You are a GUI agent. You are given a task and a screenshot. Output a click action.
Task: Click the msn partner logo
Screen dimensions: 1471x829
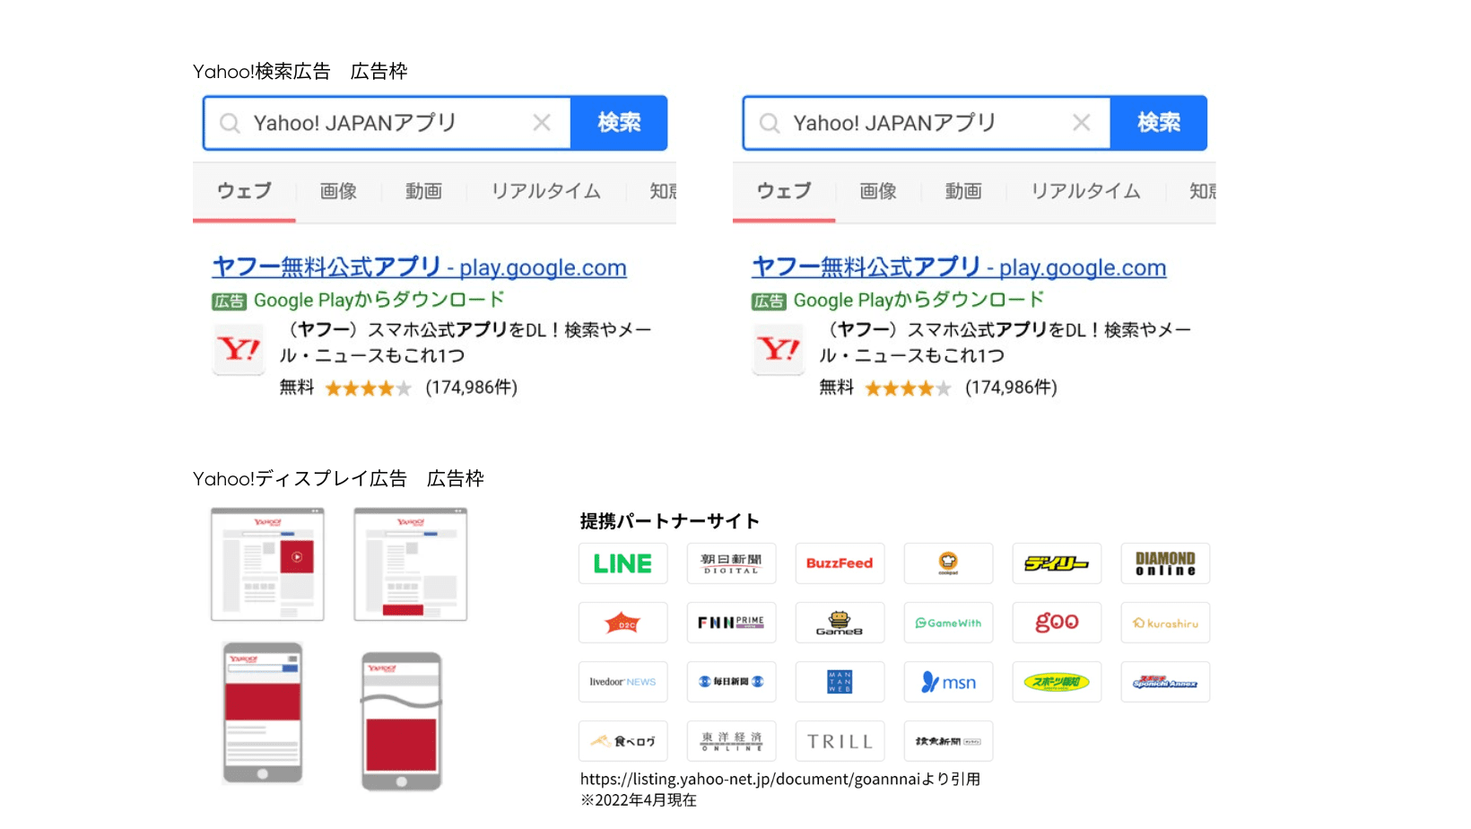tap(948, 683)
